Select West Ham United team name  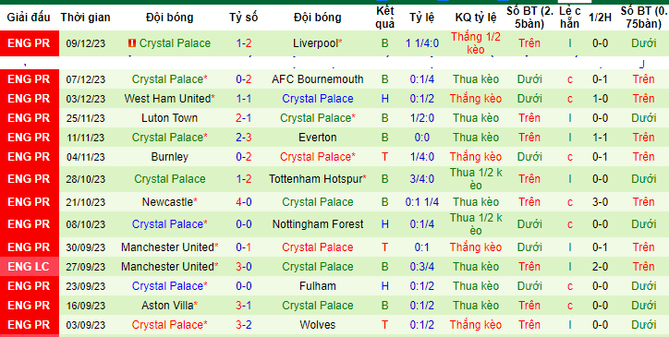(x=167, y=99)
